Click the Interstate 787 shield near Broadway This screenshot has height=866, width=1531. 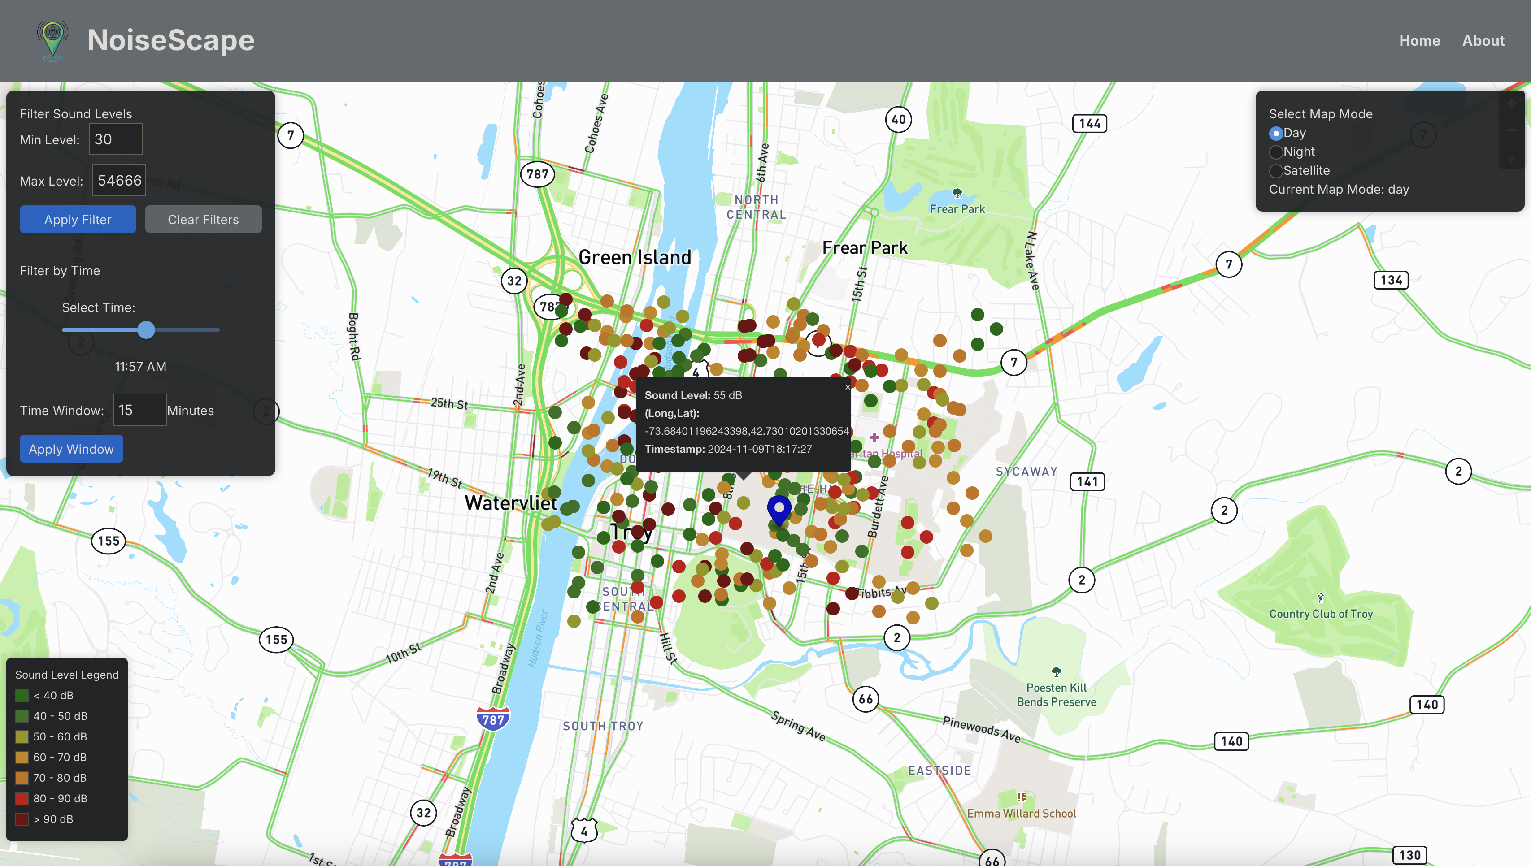click(x=493, y=719)
